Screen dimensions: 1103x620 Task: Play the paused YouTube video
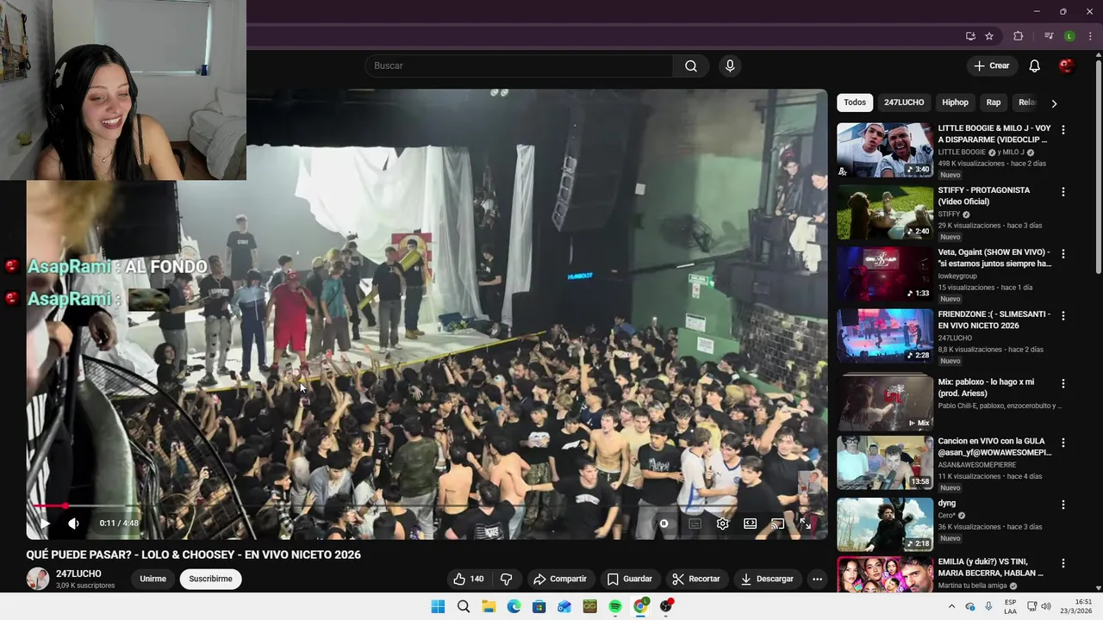pyautogui.click(x=45, y=524)
